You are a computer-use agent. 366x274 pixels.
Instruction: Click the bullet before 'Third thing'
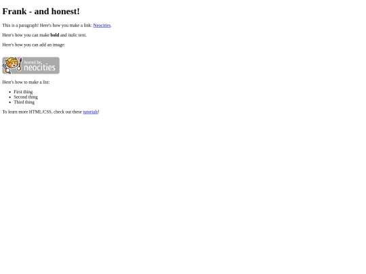pos(10,102)
